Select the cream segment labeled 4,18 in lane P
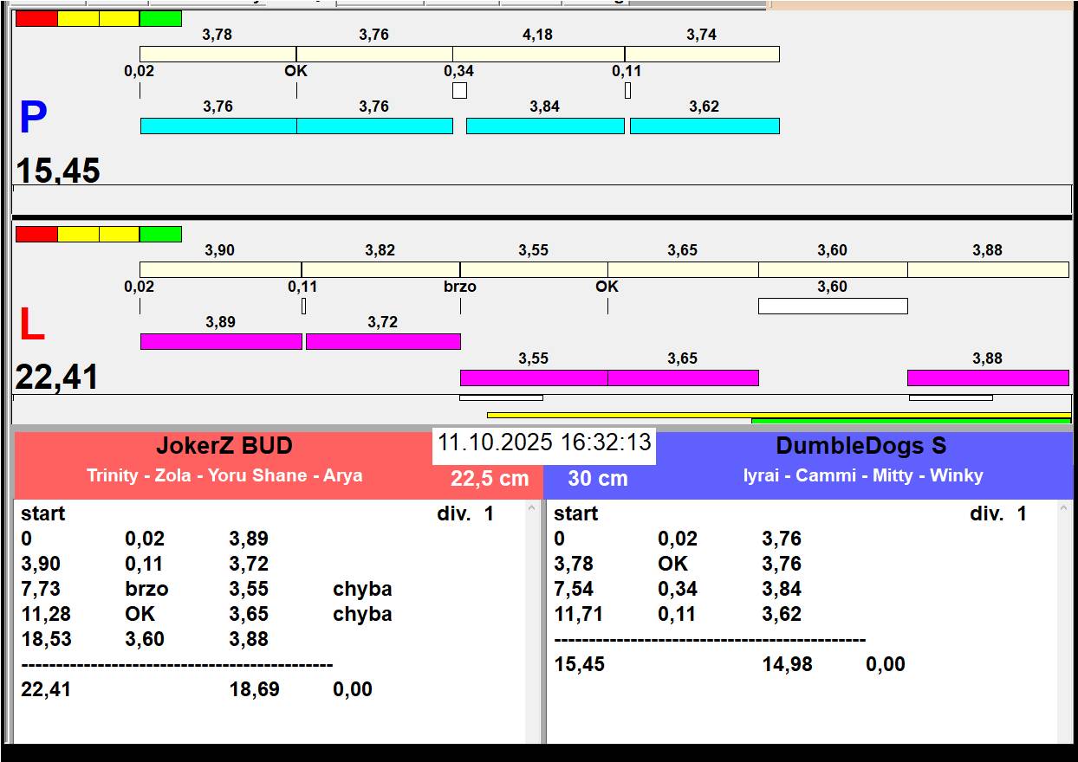The image size is (1078, 762). point(538,54)
